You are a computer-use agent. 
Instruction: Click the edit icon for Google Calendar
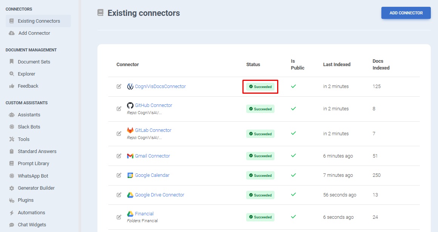119,175
